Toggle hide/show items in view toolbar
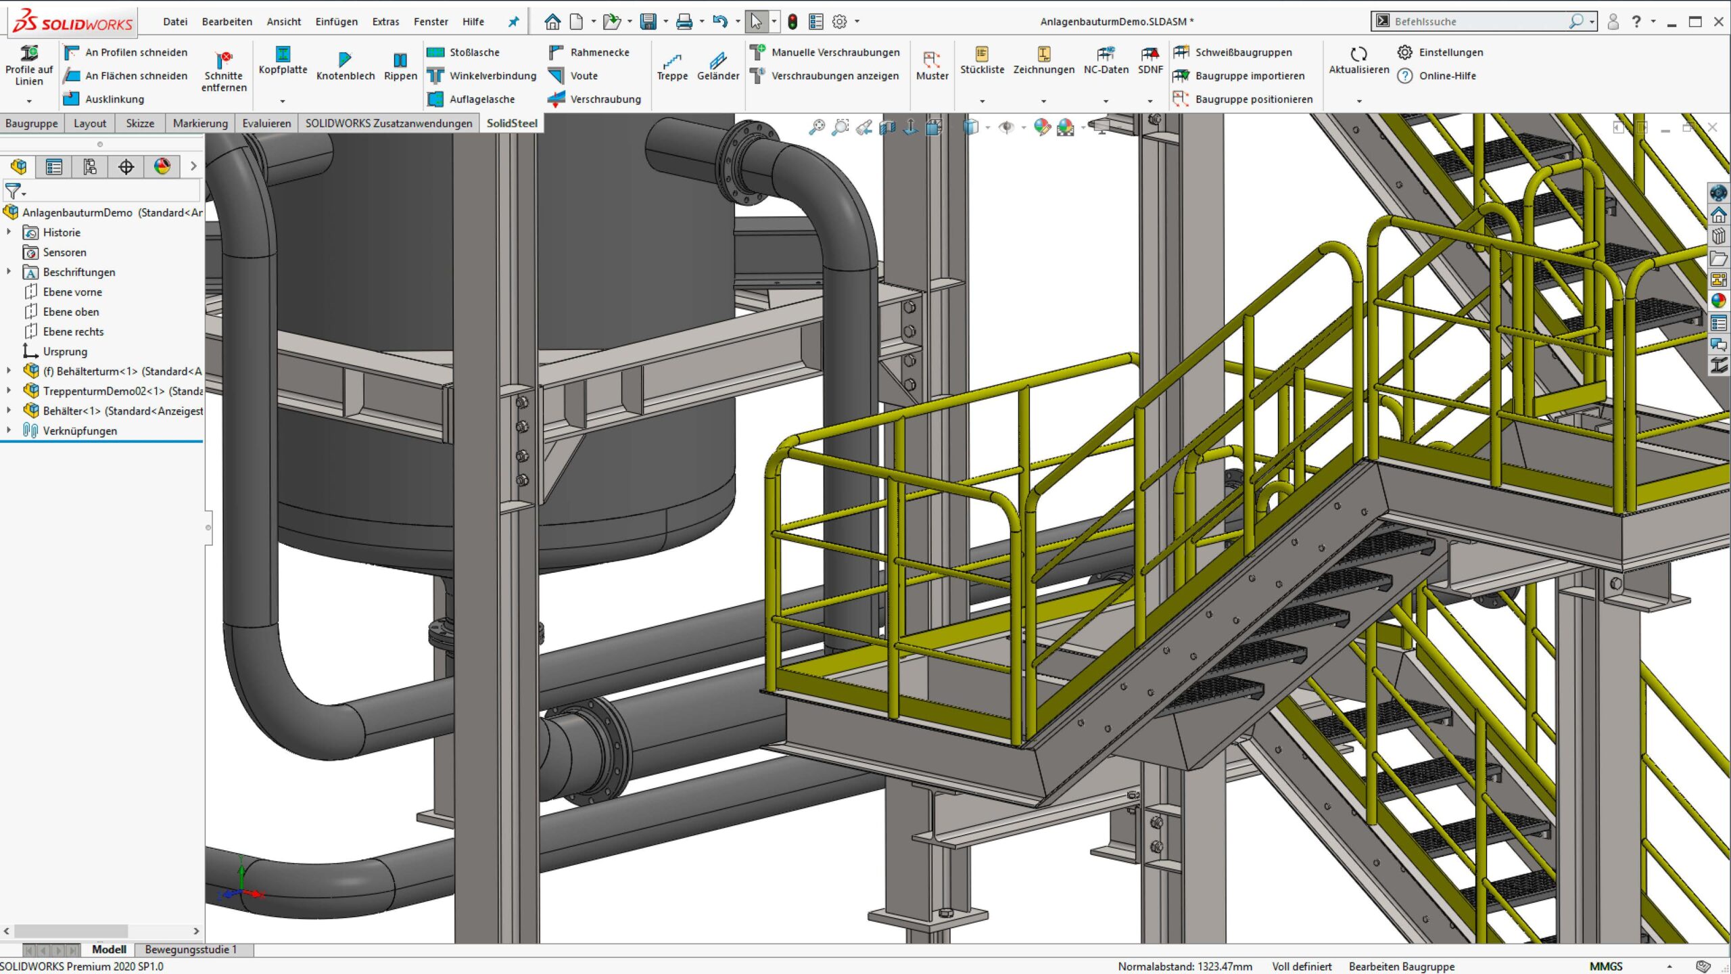 1006,127
